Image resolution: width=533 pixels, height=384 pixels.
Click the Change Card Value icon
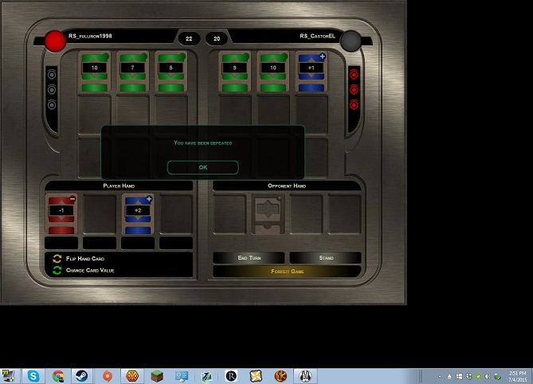57,271
